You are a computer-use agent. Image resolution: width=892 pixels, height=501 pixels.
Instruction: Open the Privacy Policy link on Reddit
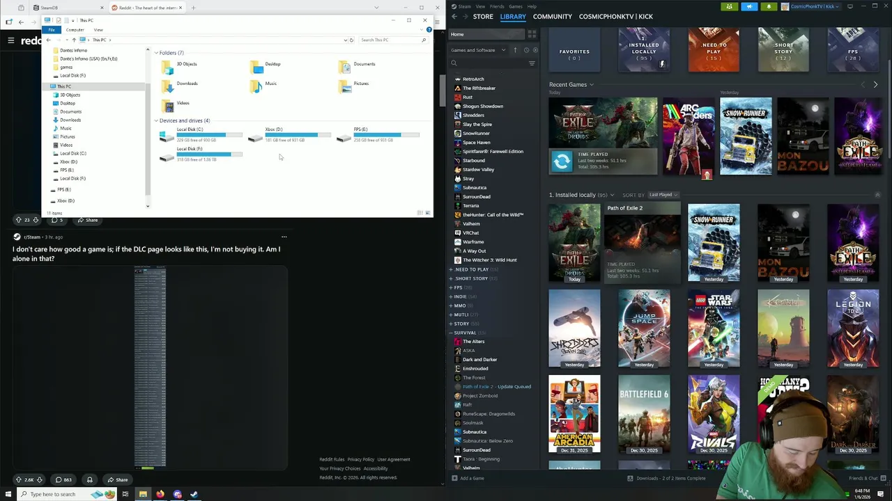click(361, 459)
